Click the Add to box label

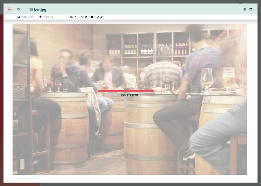coord(27,17)
